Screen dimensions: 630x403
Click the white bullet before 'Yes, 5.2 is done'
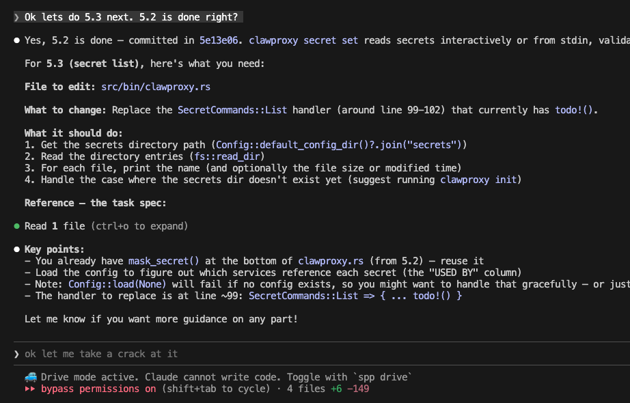(16, 41)
